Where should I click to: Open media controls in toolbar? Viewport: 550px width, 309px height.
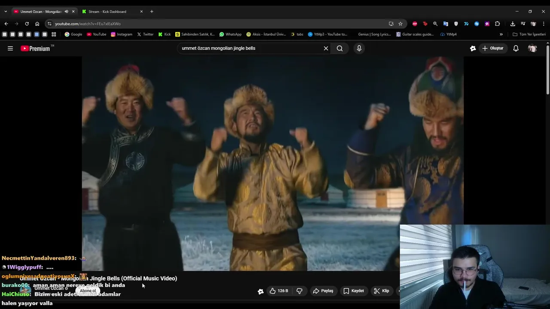[x=523, y=24]
